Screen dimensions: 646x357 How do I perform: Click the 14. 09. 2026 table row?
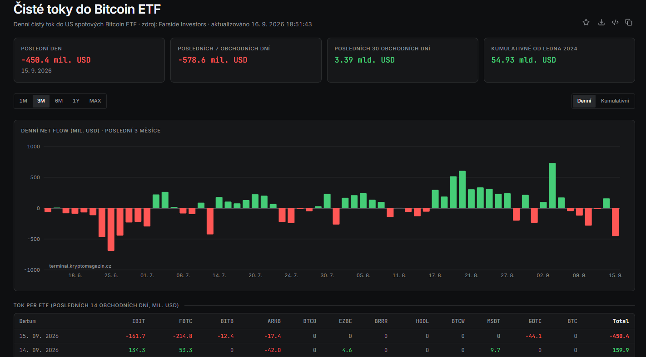point(324,350)
